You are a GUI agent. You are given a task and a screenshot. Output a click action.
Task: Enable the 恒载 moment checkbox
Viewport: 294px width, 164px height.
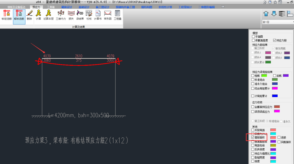[253, 76]
